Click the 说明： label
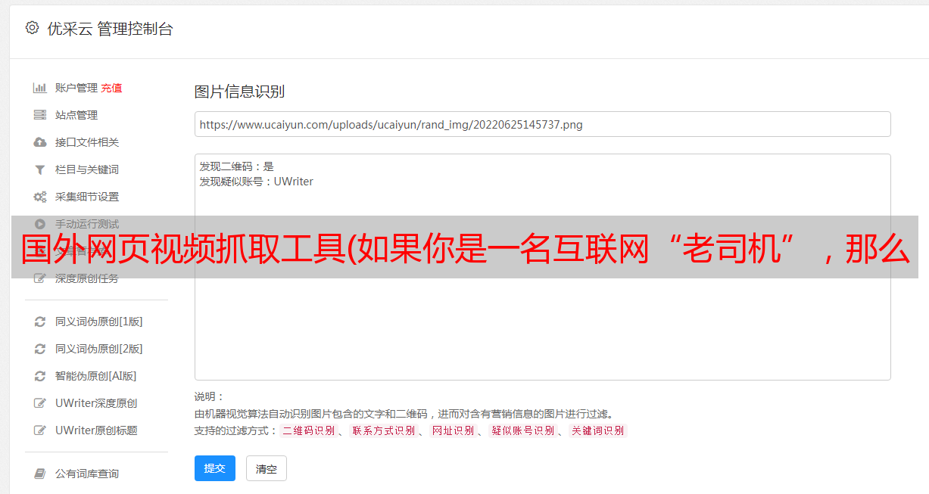The image size is (929, 494). tap(210, 396)
